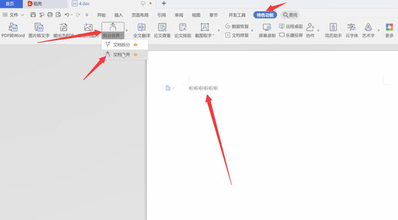Screen dimensions: 398x220
Task: Open the 协作 collaboration tool
Action: [310, 30]
